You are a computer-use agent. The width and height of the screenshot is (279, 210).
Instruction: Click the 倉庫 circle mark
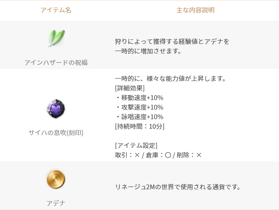pos(168,155)
